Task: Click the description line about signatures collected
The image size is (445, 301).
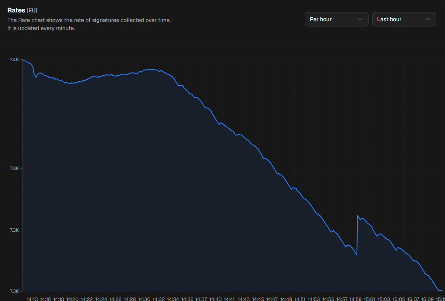Action: point(89,20)
